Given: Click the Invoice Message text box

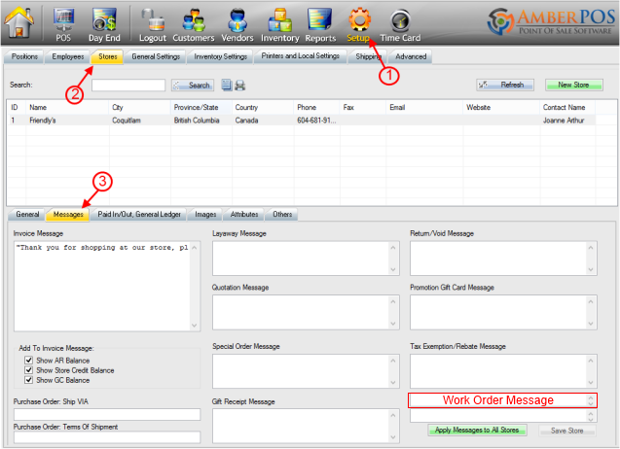Looking at the screenshot, I should click(x=107, y=286).
